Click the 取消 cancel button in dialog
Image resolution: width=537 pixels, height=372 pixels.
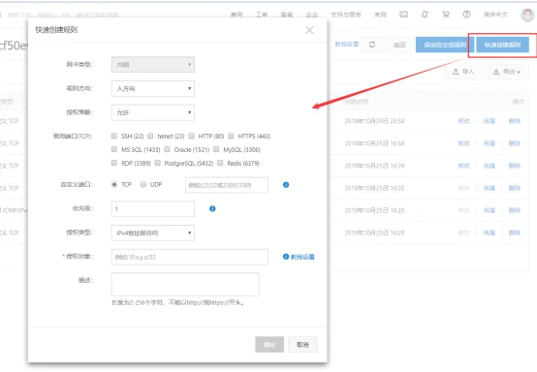point(302,345)
